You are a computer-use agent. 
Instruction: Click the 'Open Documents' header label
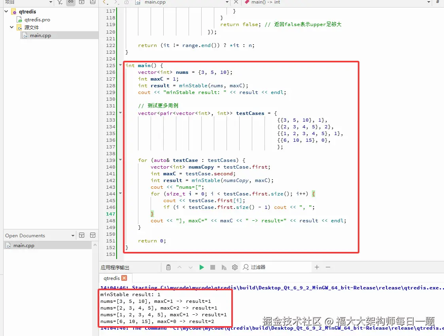tap(25, 236)
